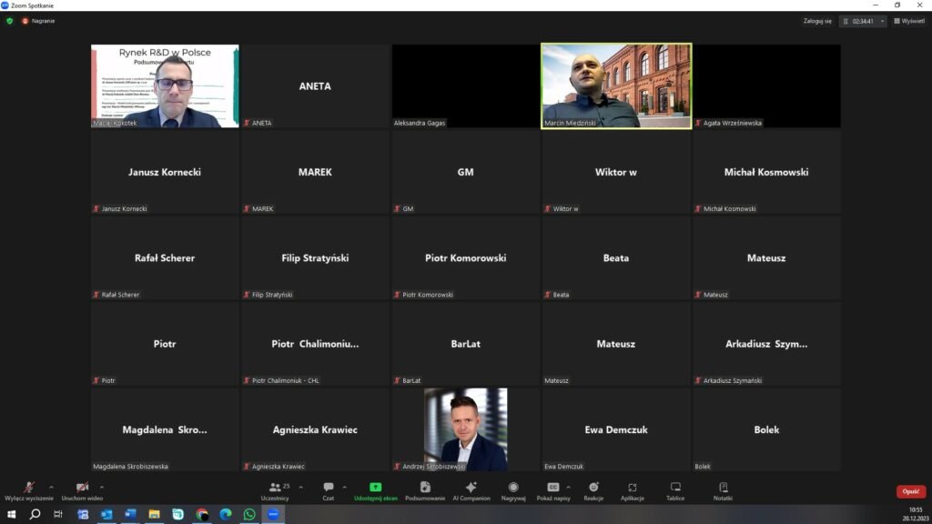
Task: Unmute microphone with Wyłącz wyciszenie button
Action: 28,489
